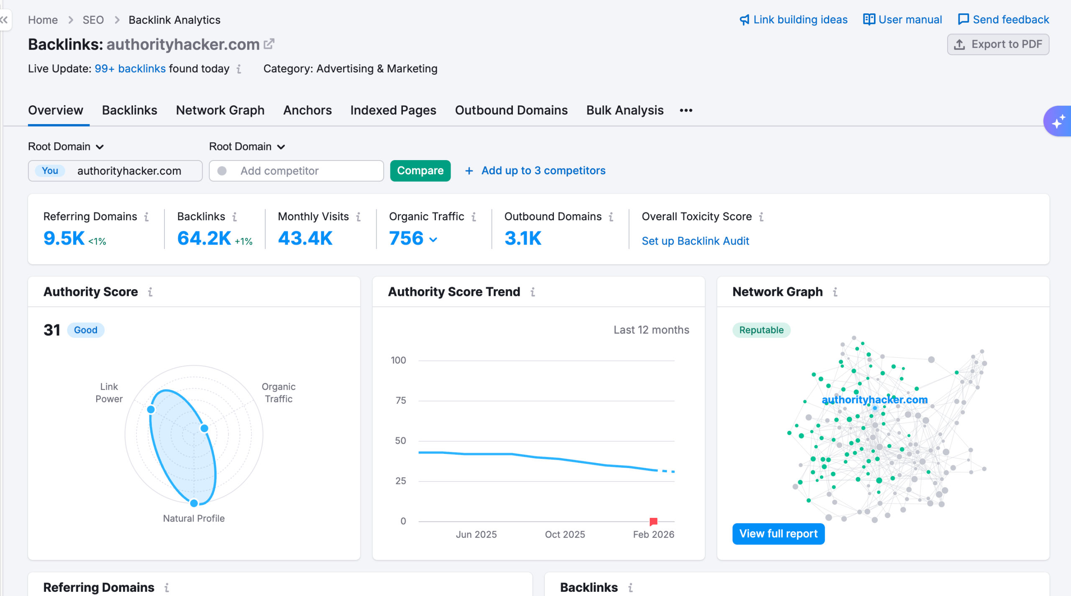Image resolution: width=1071 pixels, height=596 pixels.
Task: Click the Referring Domains info icon
Action: [146, 217]
